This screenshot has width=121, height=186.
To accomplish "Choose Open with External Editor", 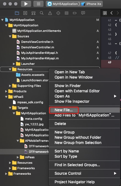I will (84, 91).
